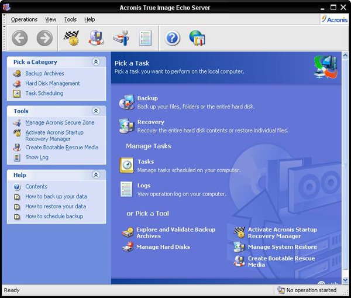Open How to back up your data
This screenshot has width=351, height=298.
tap(56, 196)
